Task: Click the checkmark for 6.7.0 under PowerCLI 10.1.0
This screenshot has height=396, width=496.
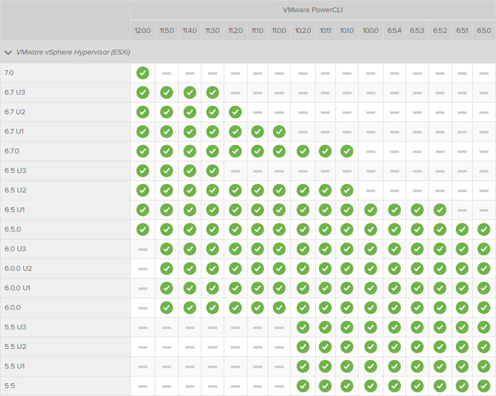Action: pos(346,151)
